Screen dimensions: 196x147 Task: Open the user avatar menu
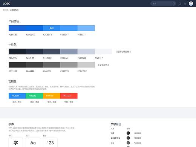[191, 4]
